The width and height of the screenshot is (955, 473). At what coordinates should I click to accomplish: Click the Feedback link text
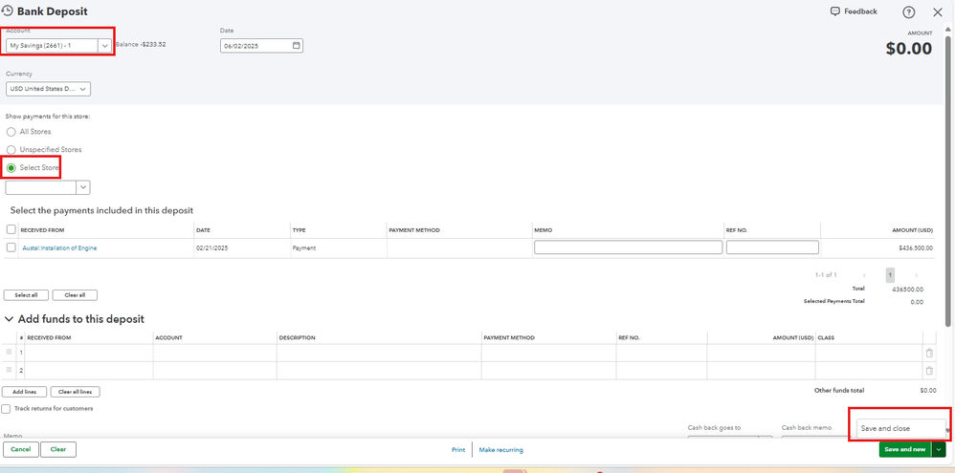coord(860,11)
